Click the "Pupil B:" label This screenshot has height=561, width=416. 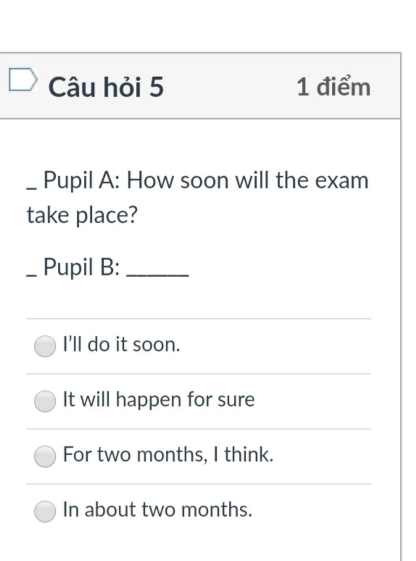click(81, 267)
